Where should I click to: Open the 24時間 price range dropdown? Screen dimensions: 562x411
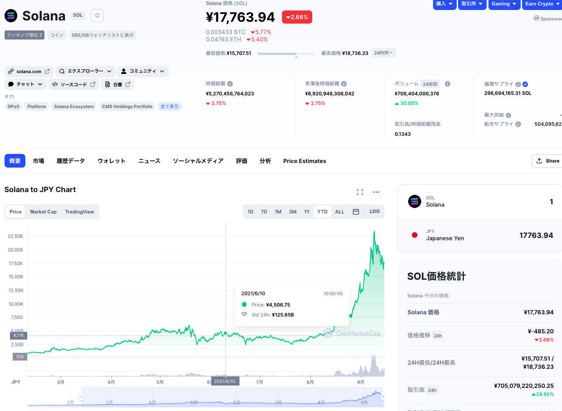point(384,53)
